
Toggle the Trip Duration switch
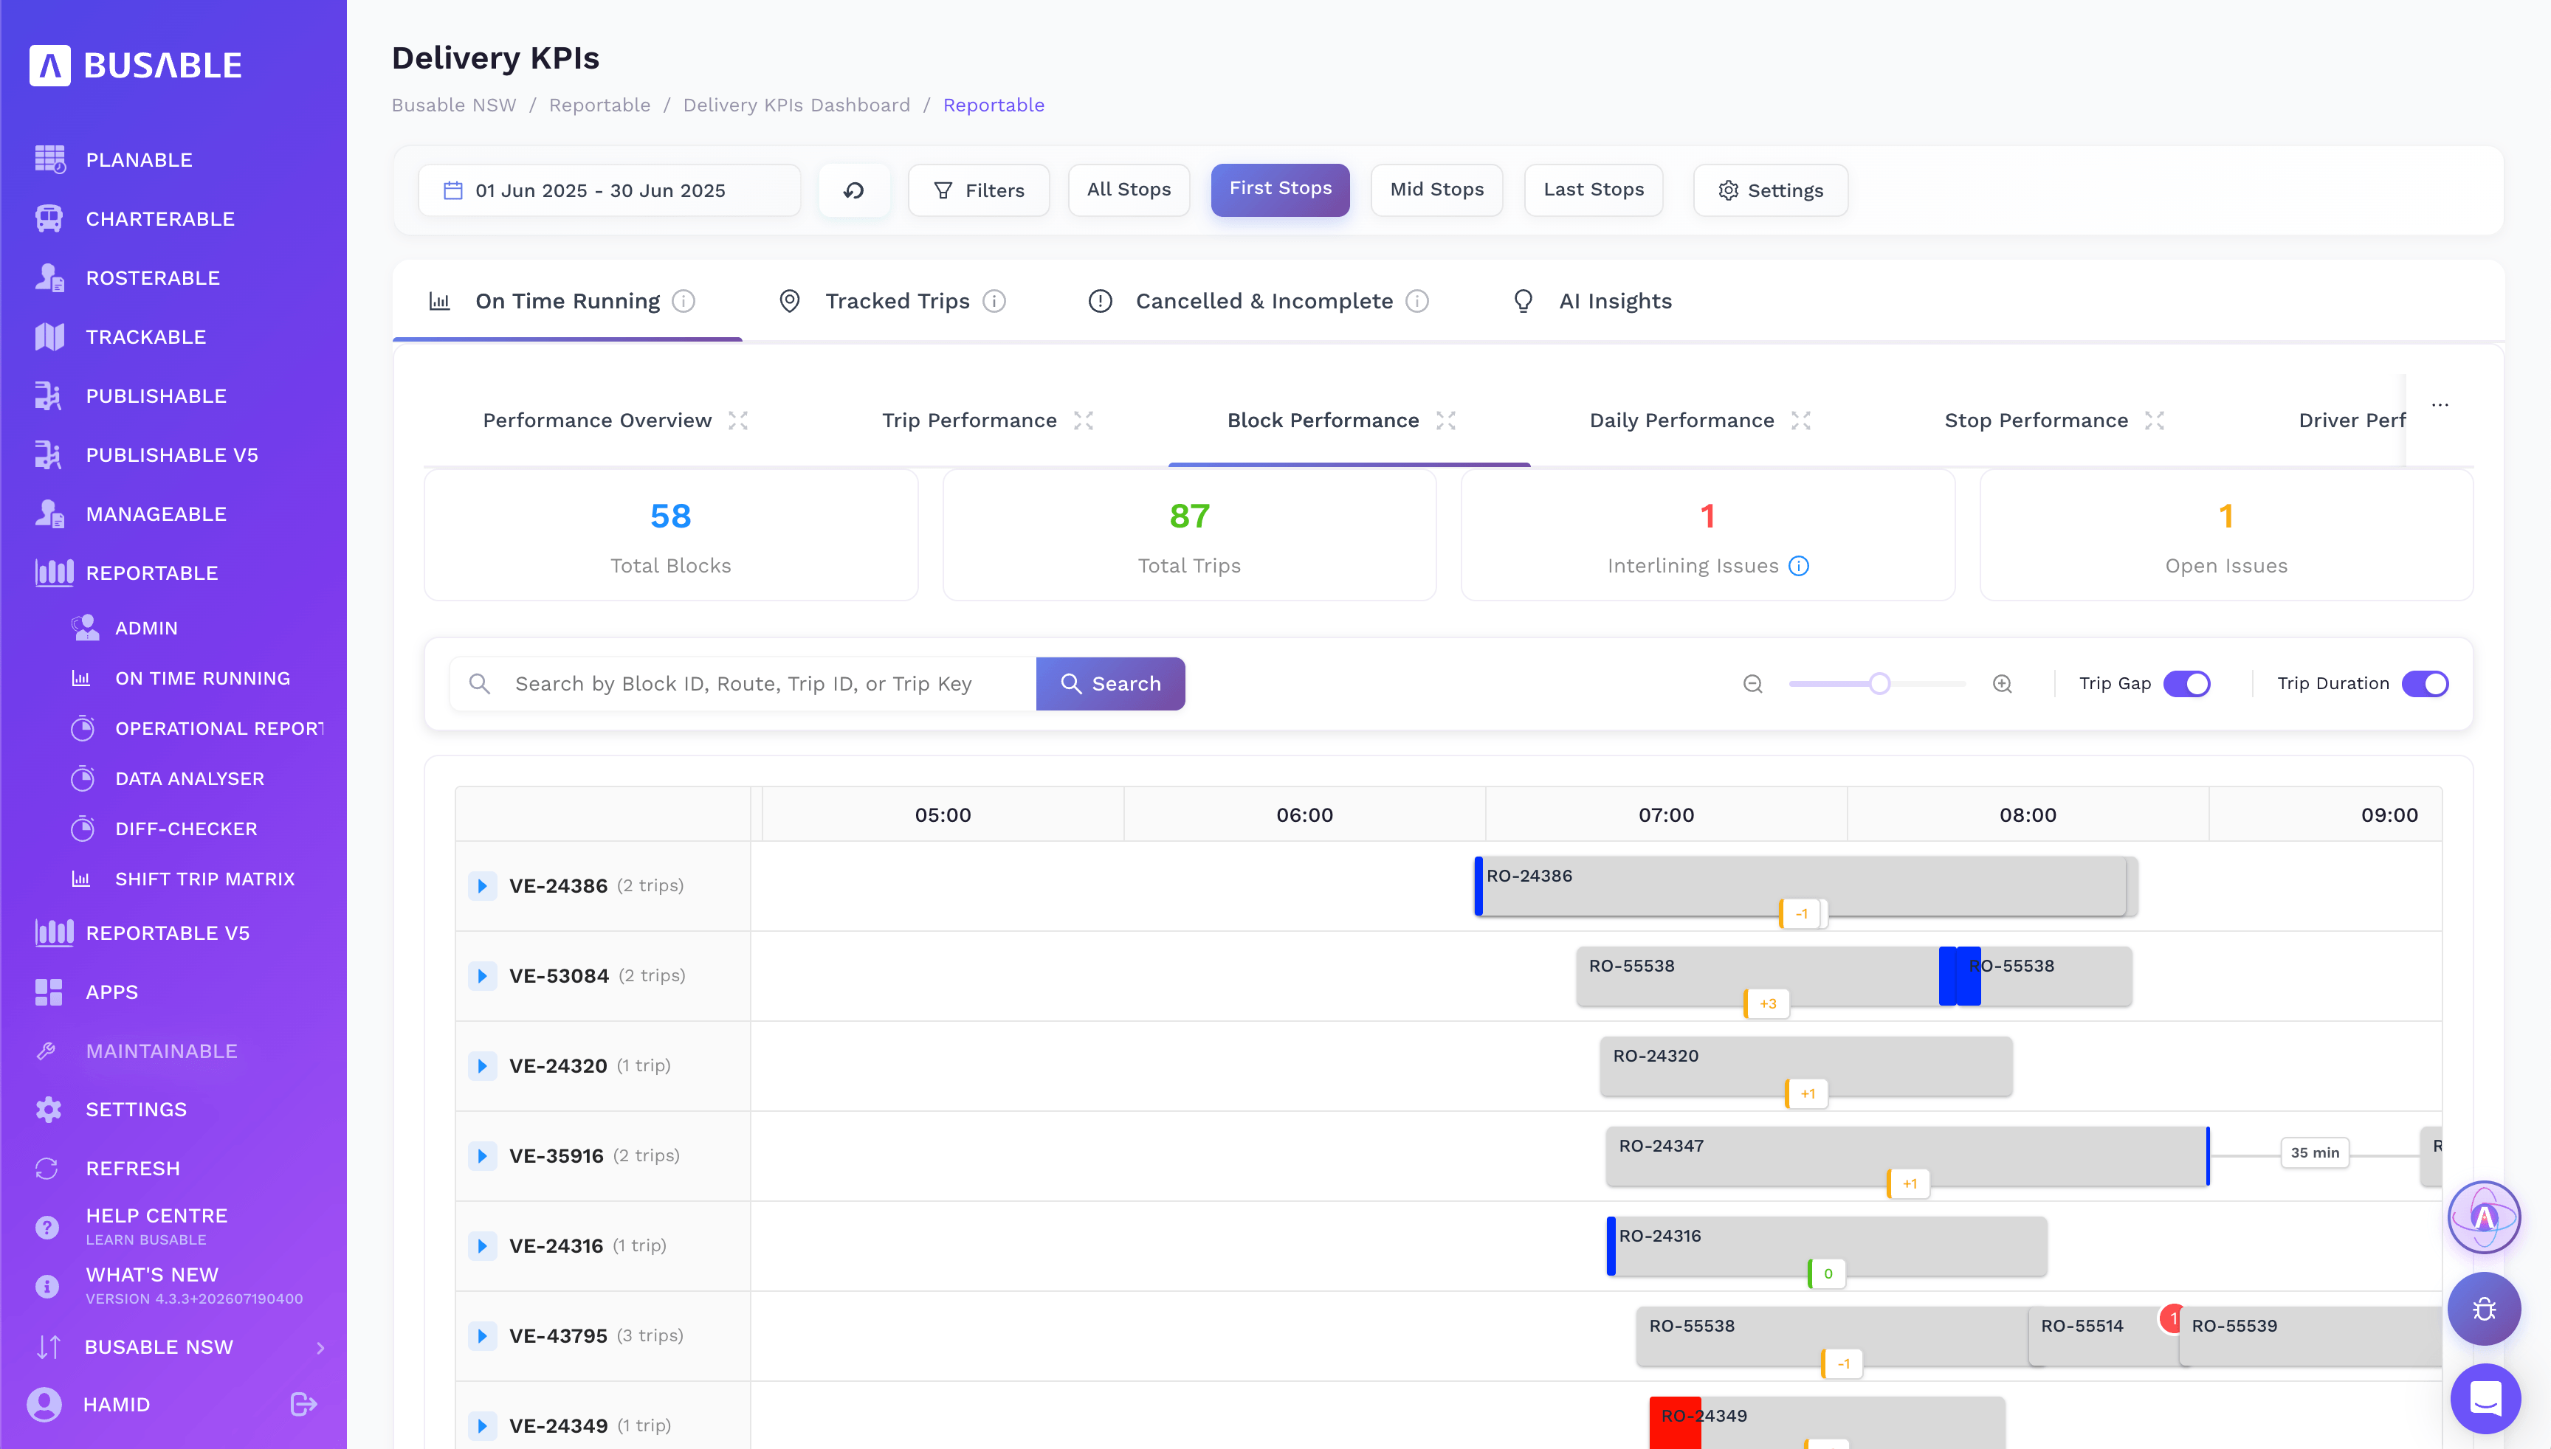[x=2425, y=684]
